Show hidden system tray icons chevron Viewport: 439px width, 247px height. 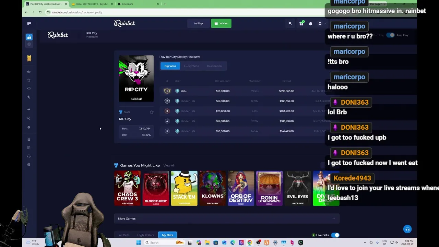click(x=365, y=243)
